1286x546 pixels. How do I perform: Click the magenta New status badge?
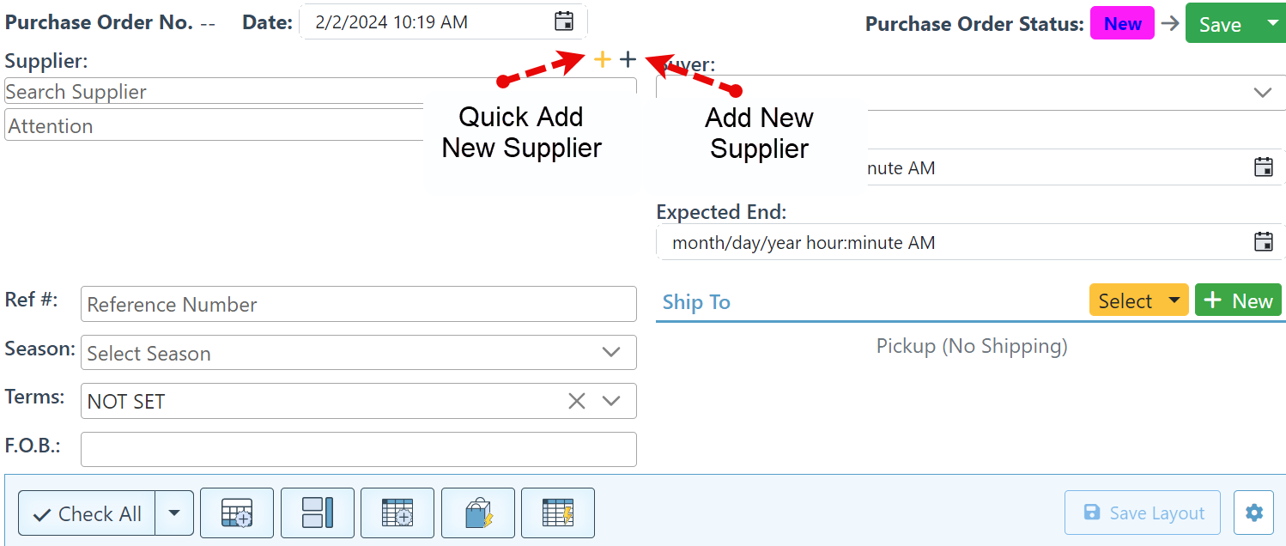(x=1122, y=24)
